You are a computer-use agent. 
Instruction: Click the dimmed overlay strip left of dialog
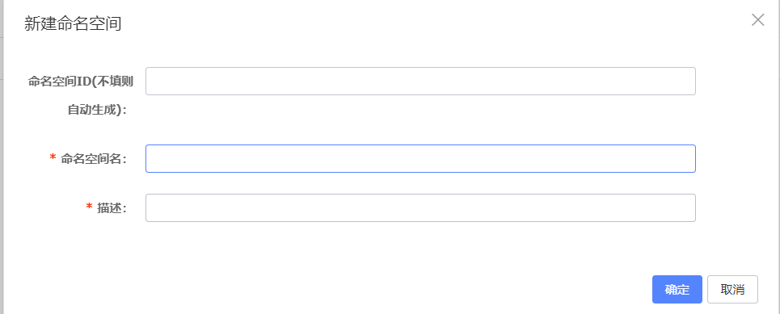click(2, 157)
